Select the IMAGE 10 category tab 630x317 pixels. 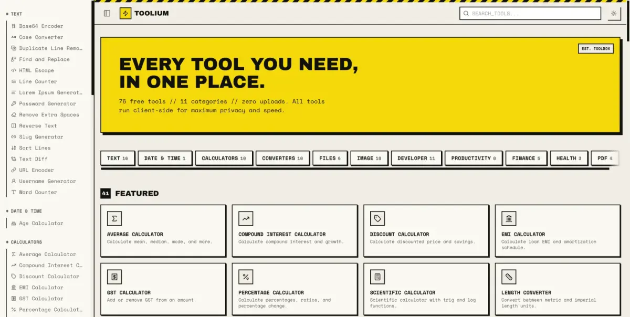[370, 158]
